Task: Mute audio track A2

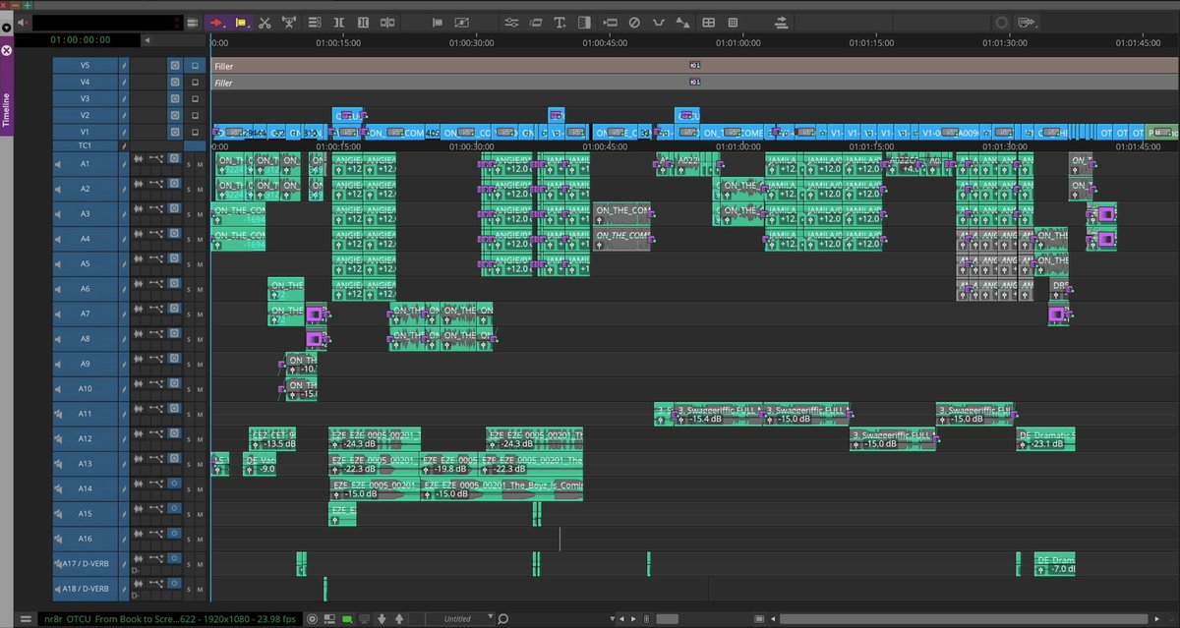Action: (x=201, y=189)
